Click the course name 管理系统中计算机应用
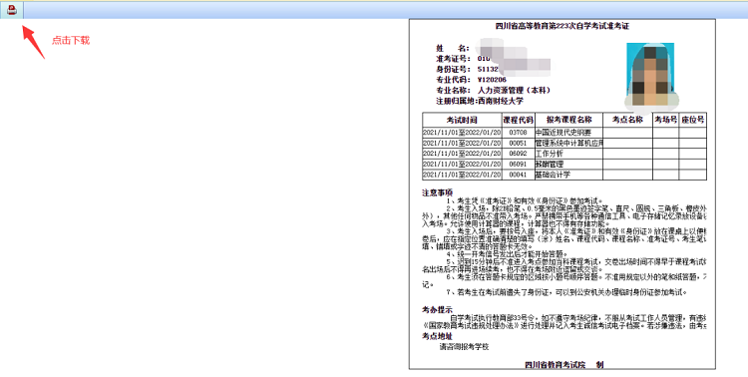The width and height of the screenshot is (748, 377). point(569,144)
